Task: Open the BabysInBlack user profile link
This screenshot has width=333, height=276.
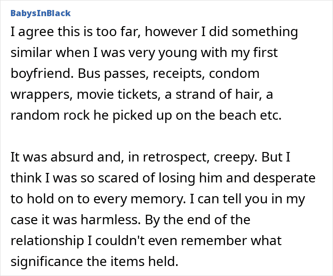Action: coord(40,13)
